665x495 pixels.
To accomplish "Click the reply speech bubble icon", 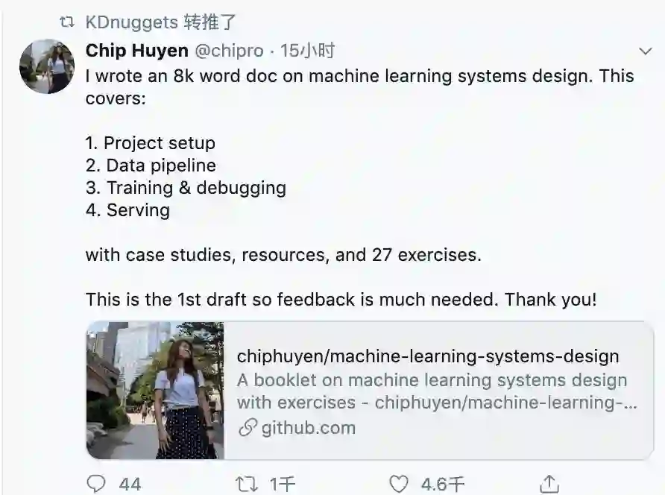I will (x=96, y=484).
